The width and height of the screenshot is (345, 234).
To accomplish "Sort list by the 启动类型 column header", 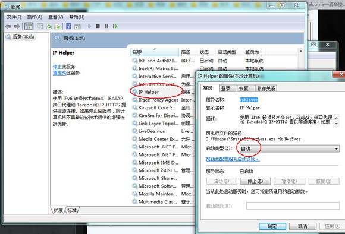I will 229,52.
